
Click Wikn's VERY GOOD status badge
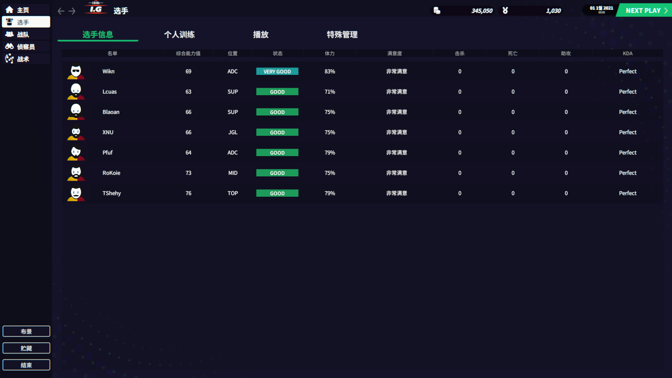[277, 71]
